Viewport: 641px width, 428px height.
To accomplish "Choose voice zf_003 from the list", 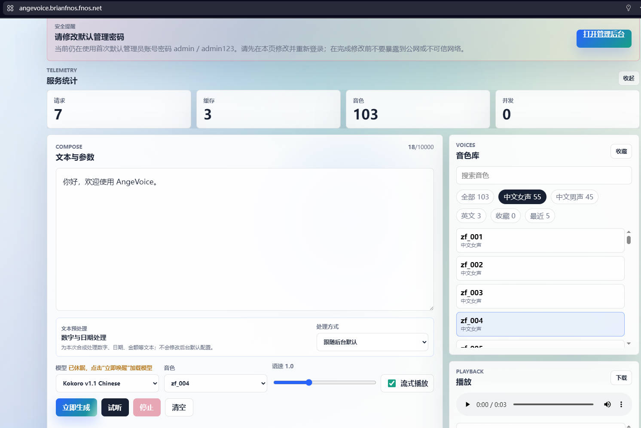I will click(x=540, y=296).
